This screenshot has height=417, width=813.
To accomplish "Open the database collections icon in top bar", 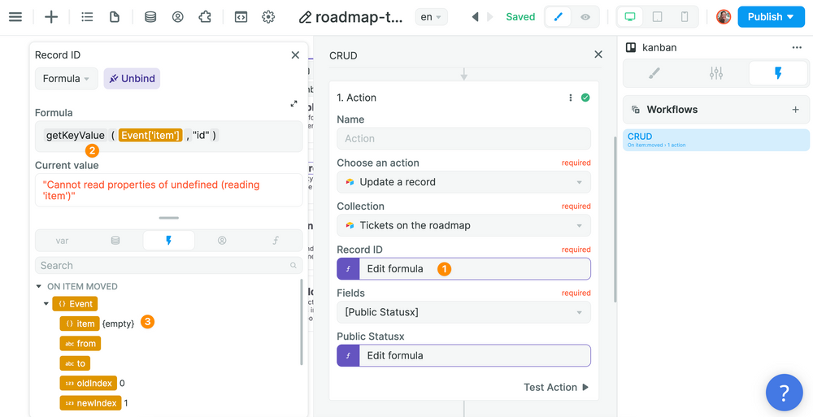I will (150, 17).
